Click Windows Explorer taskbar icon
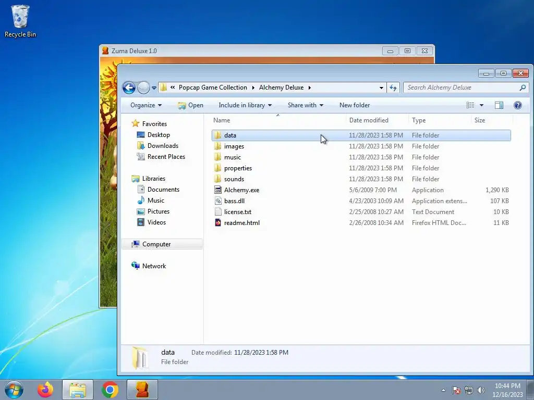The image size is (534, 400). (78, 390)
